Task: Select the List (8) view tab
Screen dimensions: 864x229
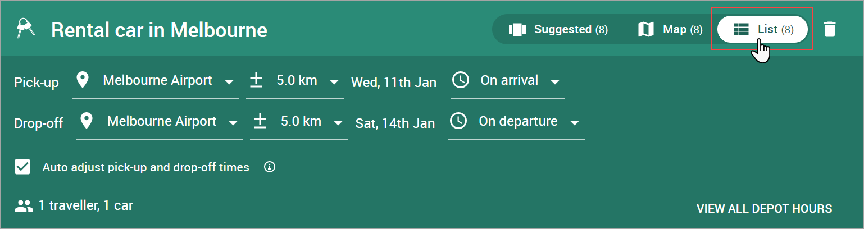Action: click(x=763, y=29)
